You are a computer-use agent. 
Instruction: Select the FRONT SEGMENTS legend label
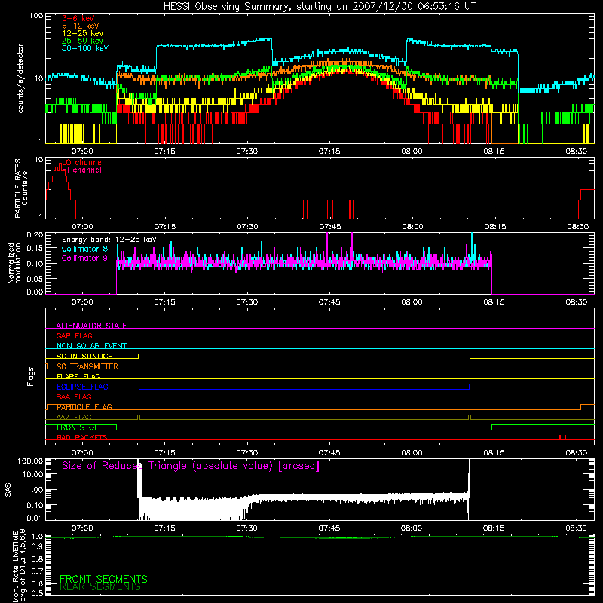pos(103,579)
